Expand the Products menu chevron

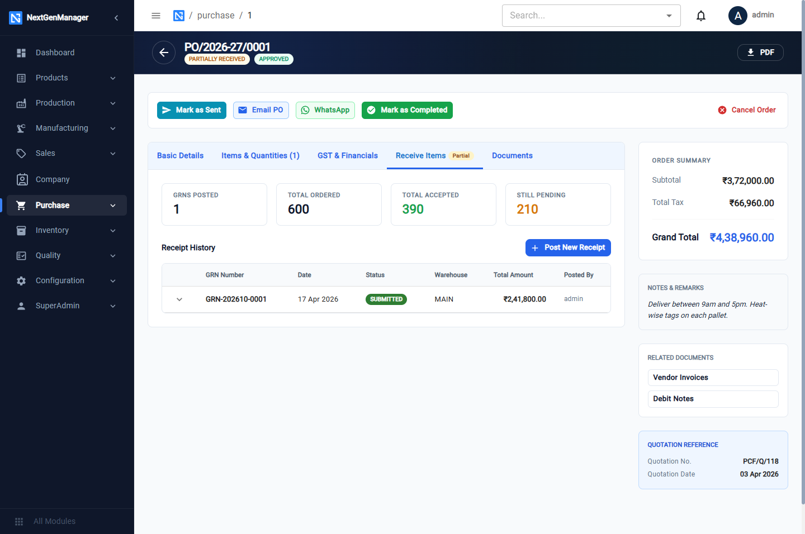coord(113,78)
